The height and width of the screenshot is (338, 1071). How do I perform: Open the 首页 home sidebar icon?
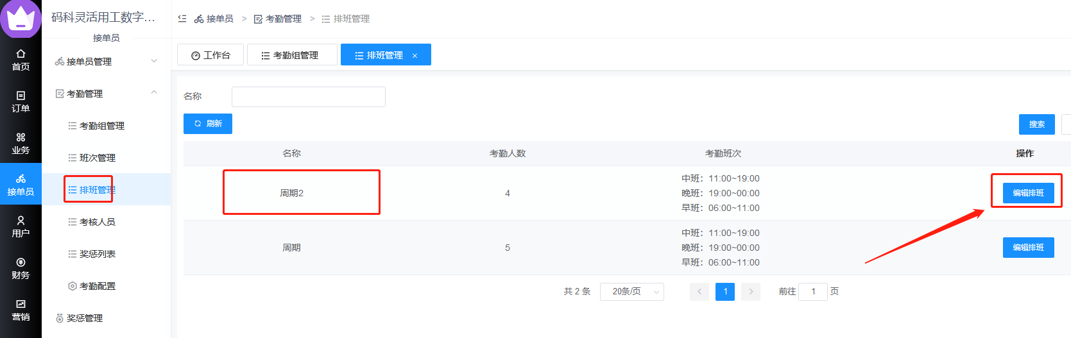(x=21, y=60)
